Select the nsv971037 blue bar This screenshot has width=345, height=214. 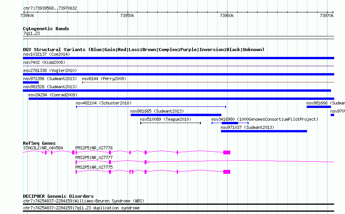pos(264,131)
